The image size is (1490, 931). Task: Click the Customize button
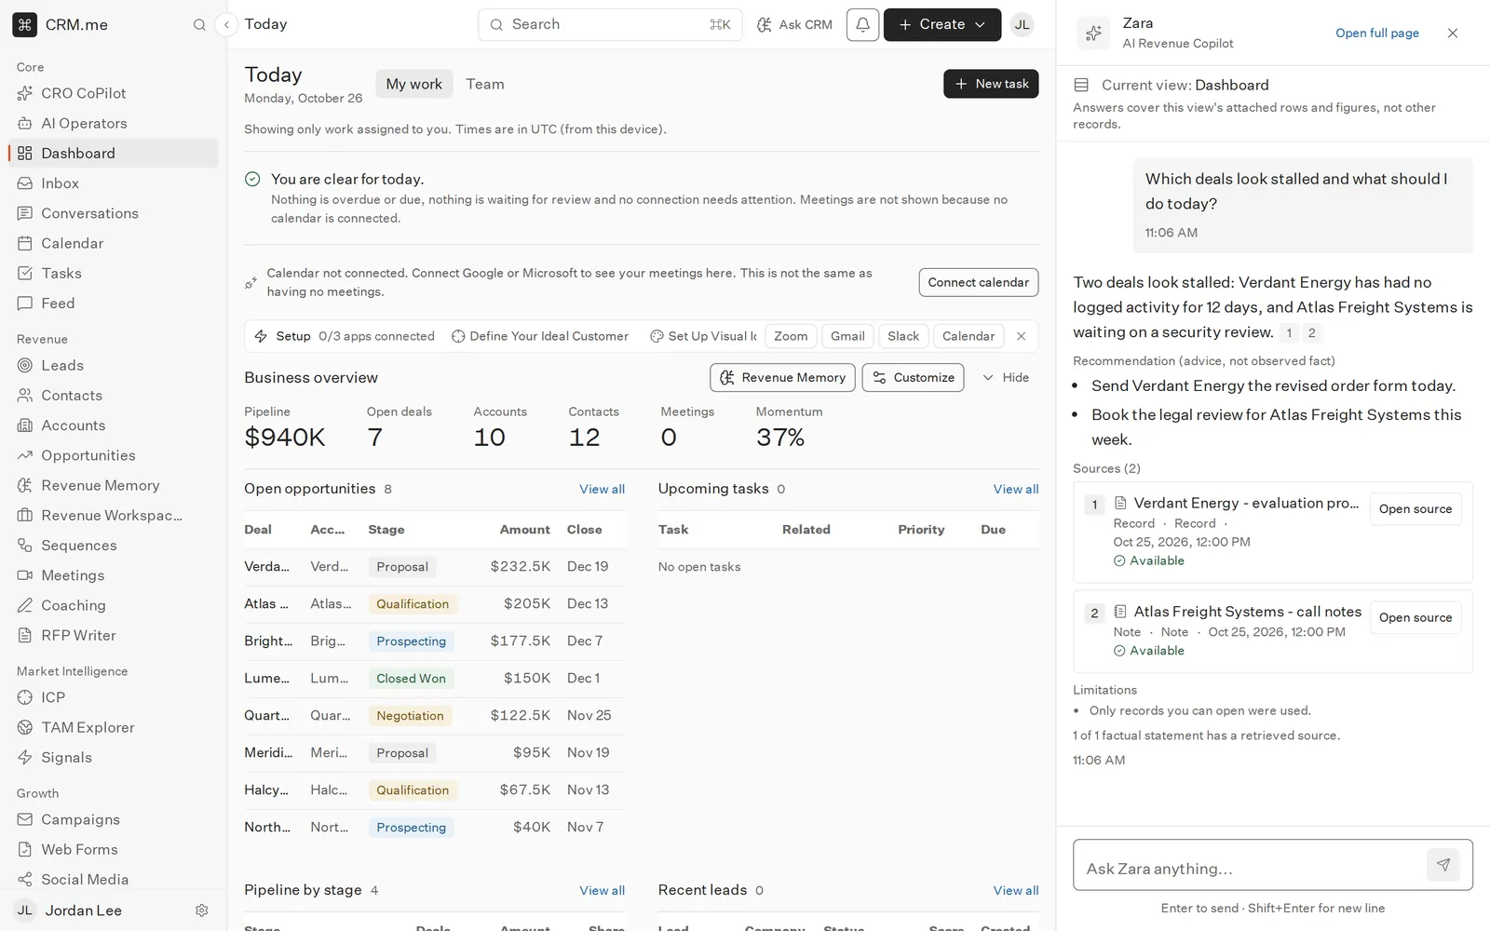tap(914, 377)
